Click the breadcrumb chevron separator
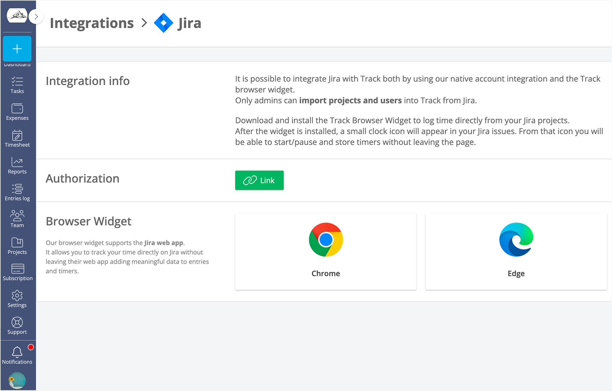Image resolution: width=612 pixels, height=391 pixels. (144, 23)
